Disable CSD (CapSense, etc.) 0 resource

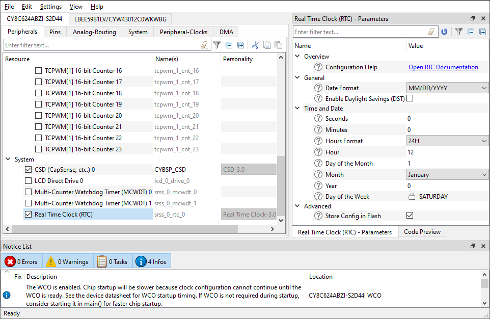tap(28, 170)
